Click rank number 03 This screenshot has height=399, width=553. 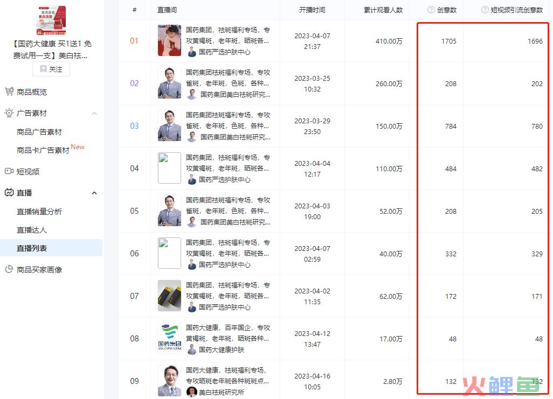pos(134,126)
